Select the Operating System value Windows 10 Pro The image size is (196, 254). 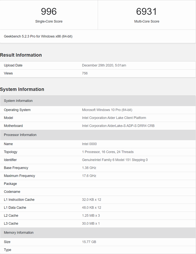pyautogui.click(x=107, y=110)
